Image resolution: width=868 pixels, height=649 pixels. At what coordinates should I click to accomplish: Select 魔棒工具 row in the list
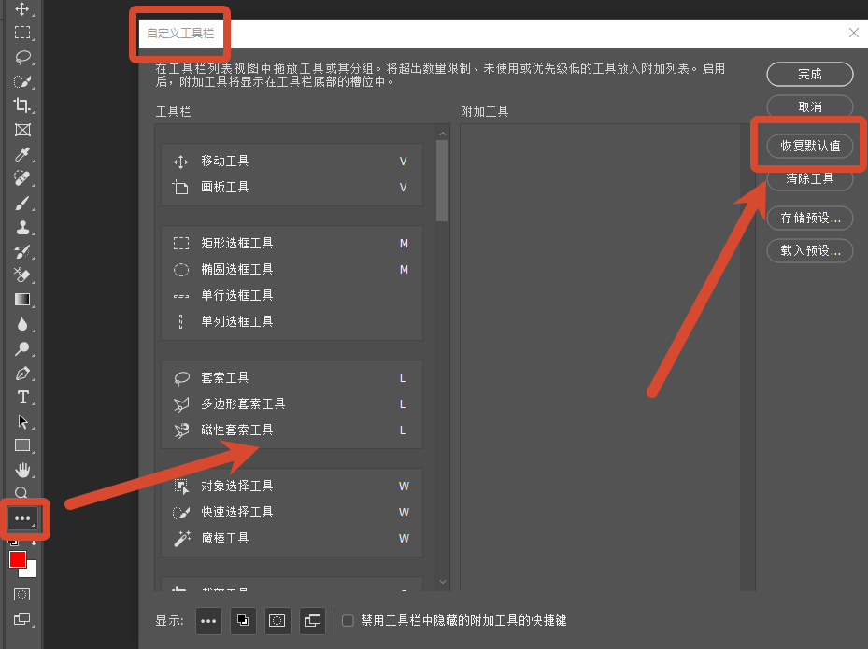coord(292,539)
